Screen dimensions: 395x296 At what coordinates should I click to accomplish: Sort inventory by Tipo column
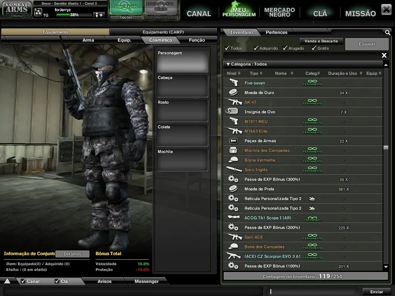pos(256,73)
